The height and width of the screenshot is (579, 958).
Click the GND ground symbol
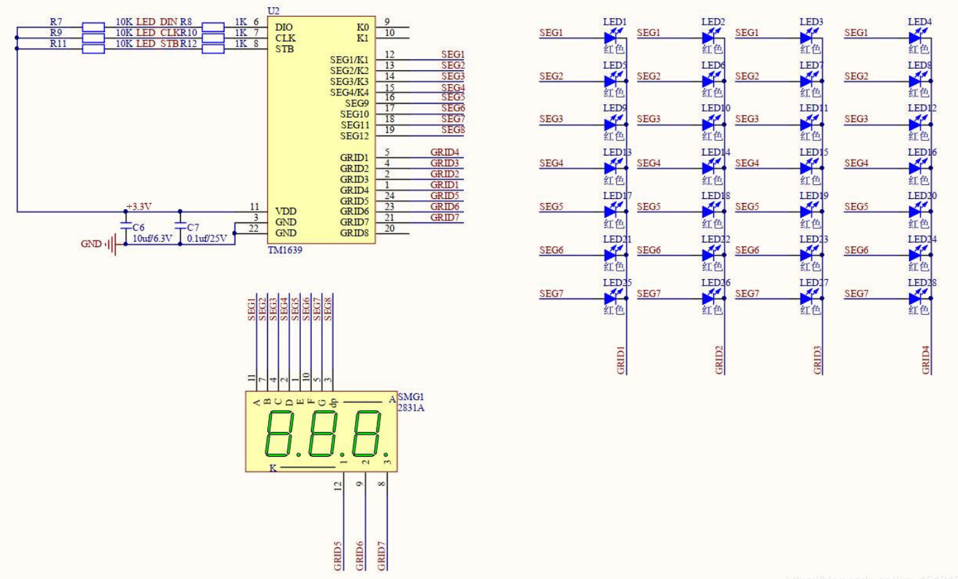111,244
